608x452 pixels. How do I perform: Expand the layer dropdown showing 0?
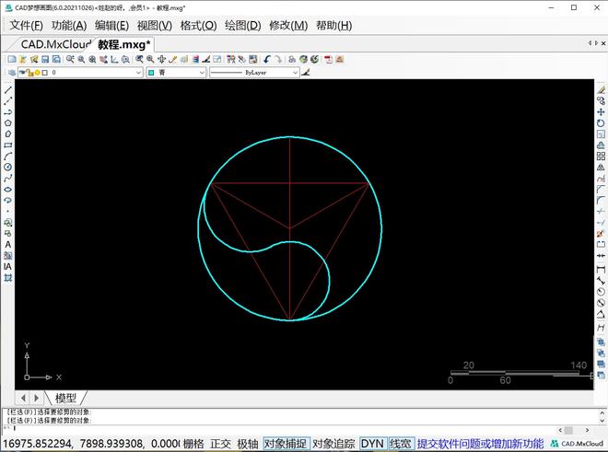pyautogui.click(x=138, y=73)
